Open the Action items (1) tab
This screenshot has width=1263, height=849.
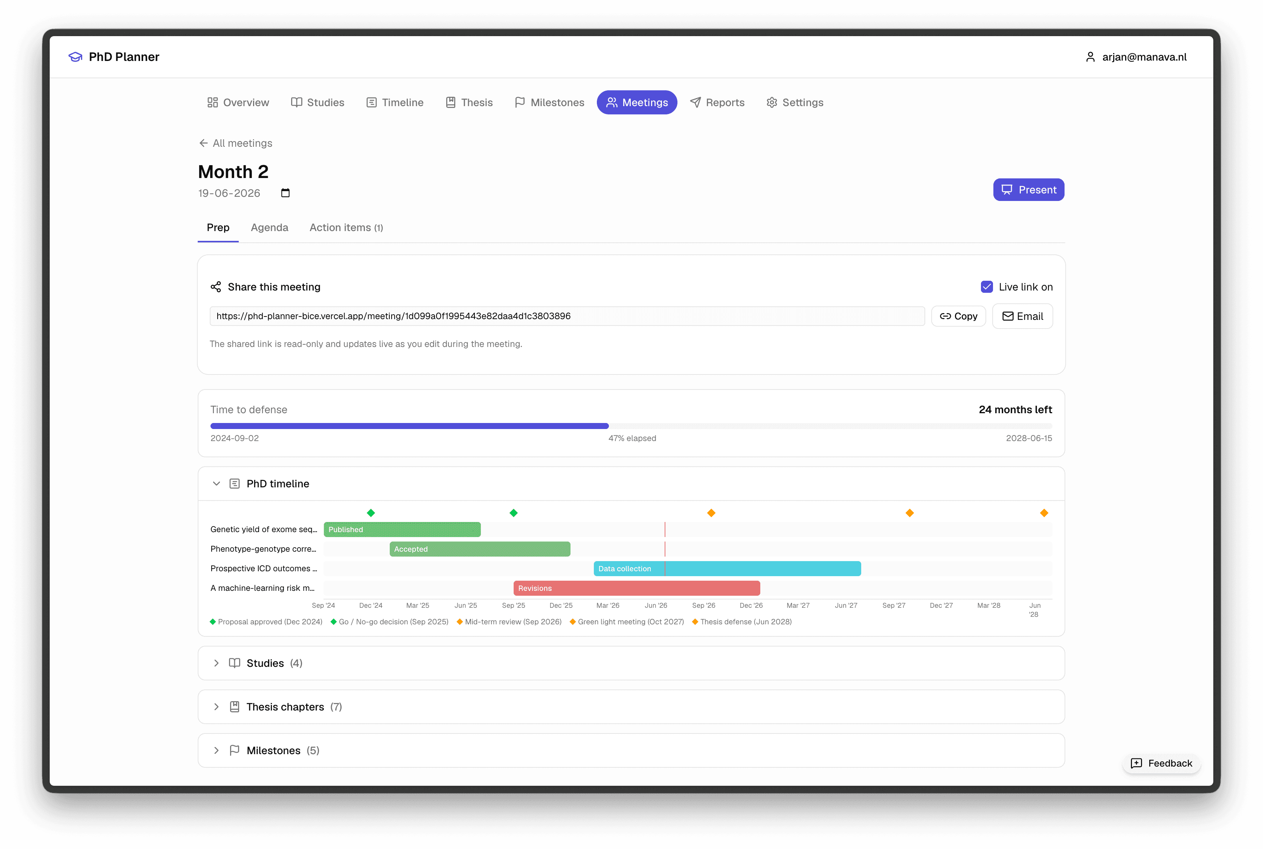pos(346,227)
